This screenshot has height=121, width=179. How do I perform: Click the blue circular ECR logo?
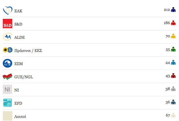tap(7, 63)
